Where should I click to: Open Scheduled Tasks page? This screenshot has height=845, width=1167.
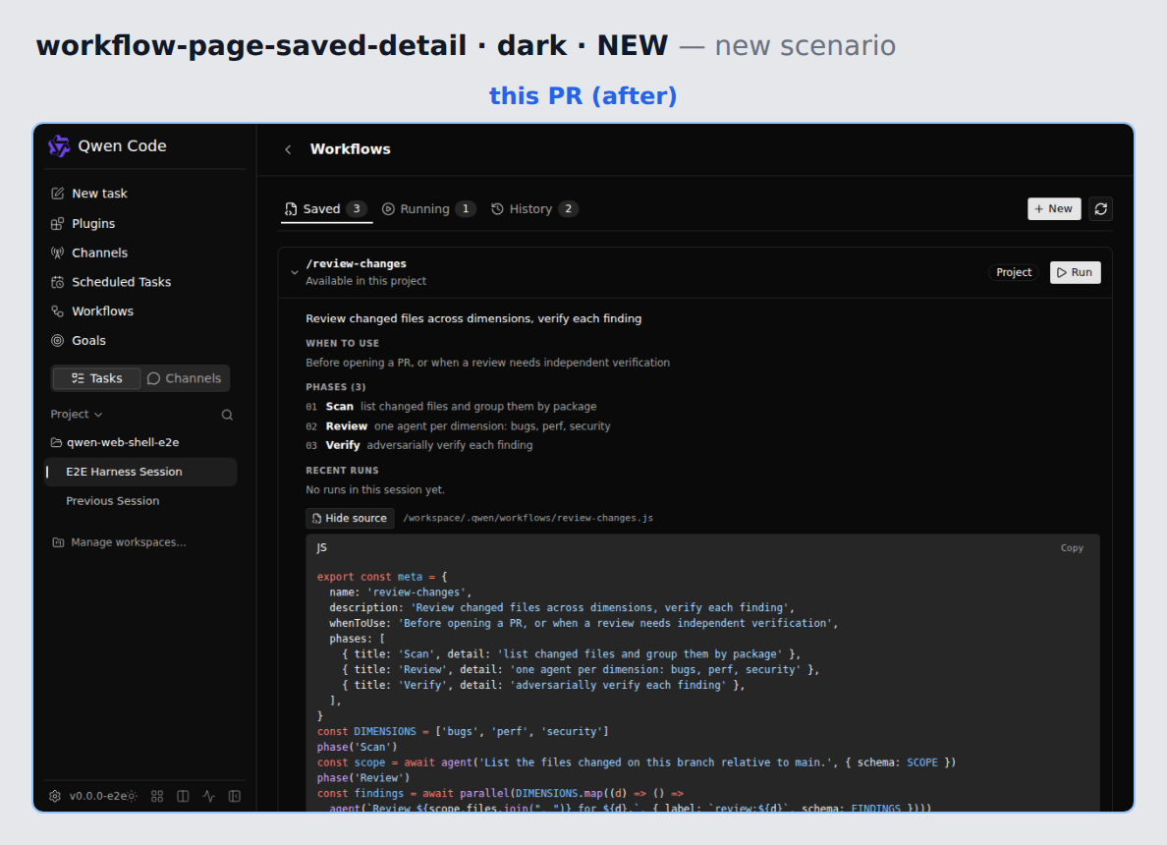pos(110,282)
